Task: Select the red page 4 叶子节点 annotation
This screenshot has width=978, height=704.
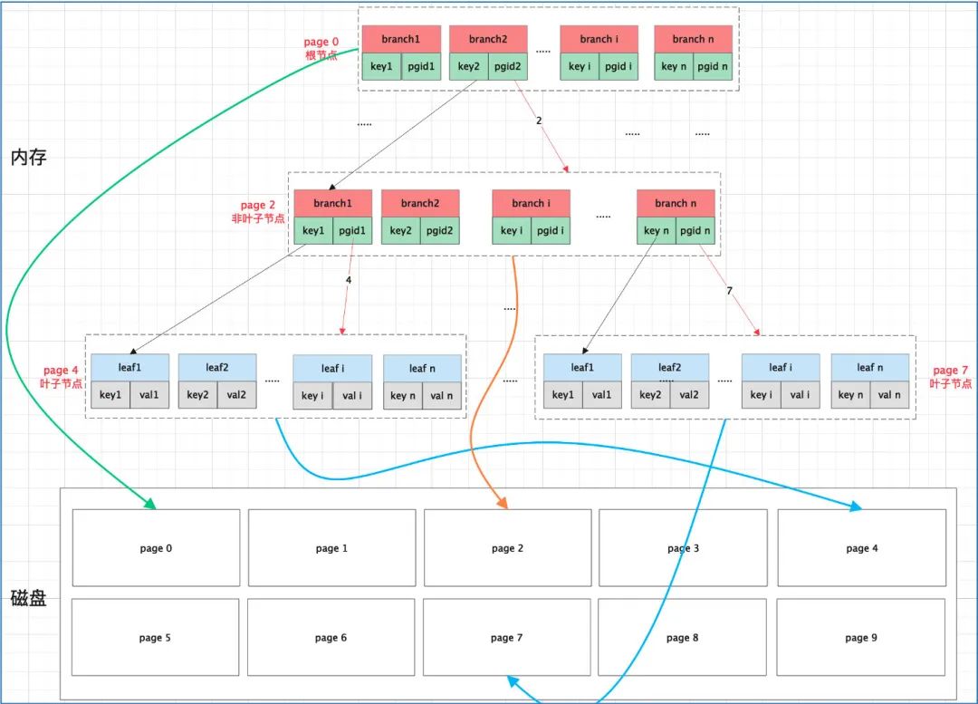Action: point(60,376)
